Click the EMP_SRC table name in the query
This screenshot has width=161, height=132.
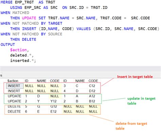point(33,7)
